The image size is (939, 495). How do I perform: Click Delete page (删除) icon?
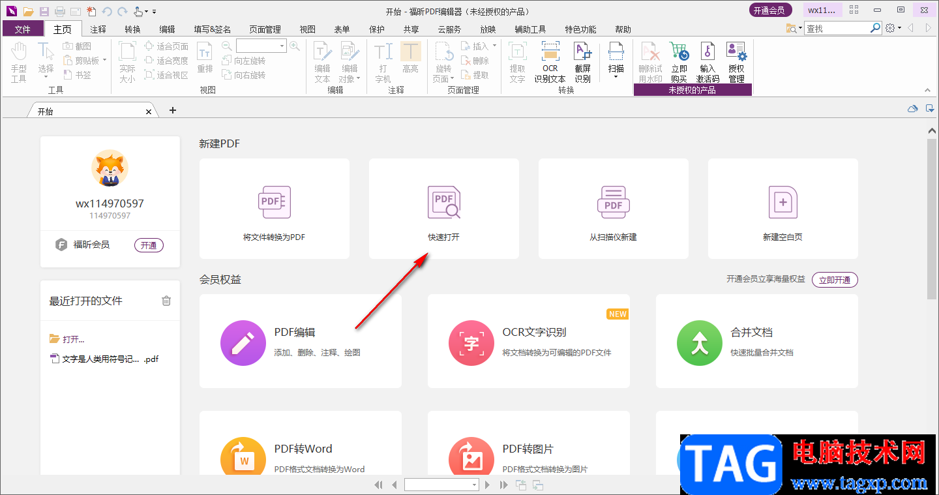[x=475, y=61]
